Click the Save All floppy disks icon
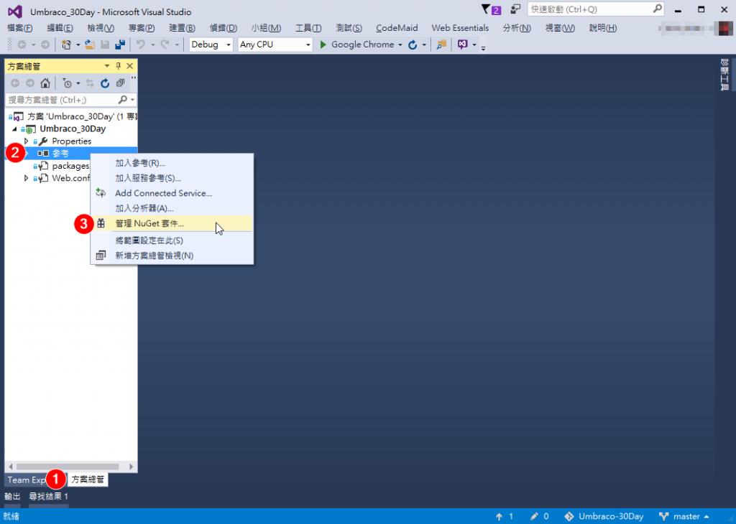The image size is (736, 524). pyautogui.click(x=120, y=45)
